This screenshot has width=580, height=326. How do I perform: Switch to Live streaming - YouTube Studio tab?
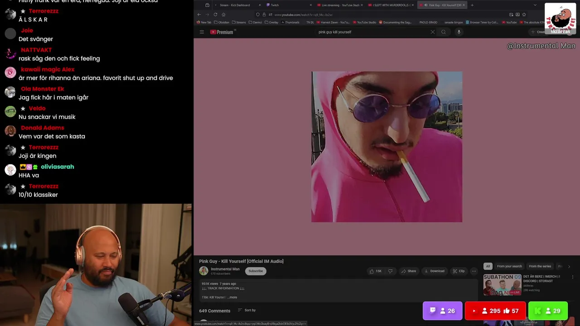(x=339, y=5)
